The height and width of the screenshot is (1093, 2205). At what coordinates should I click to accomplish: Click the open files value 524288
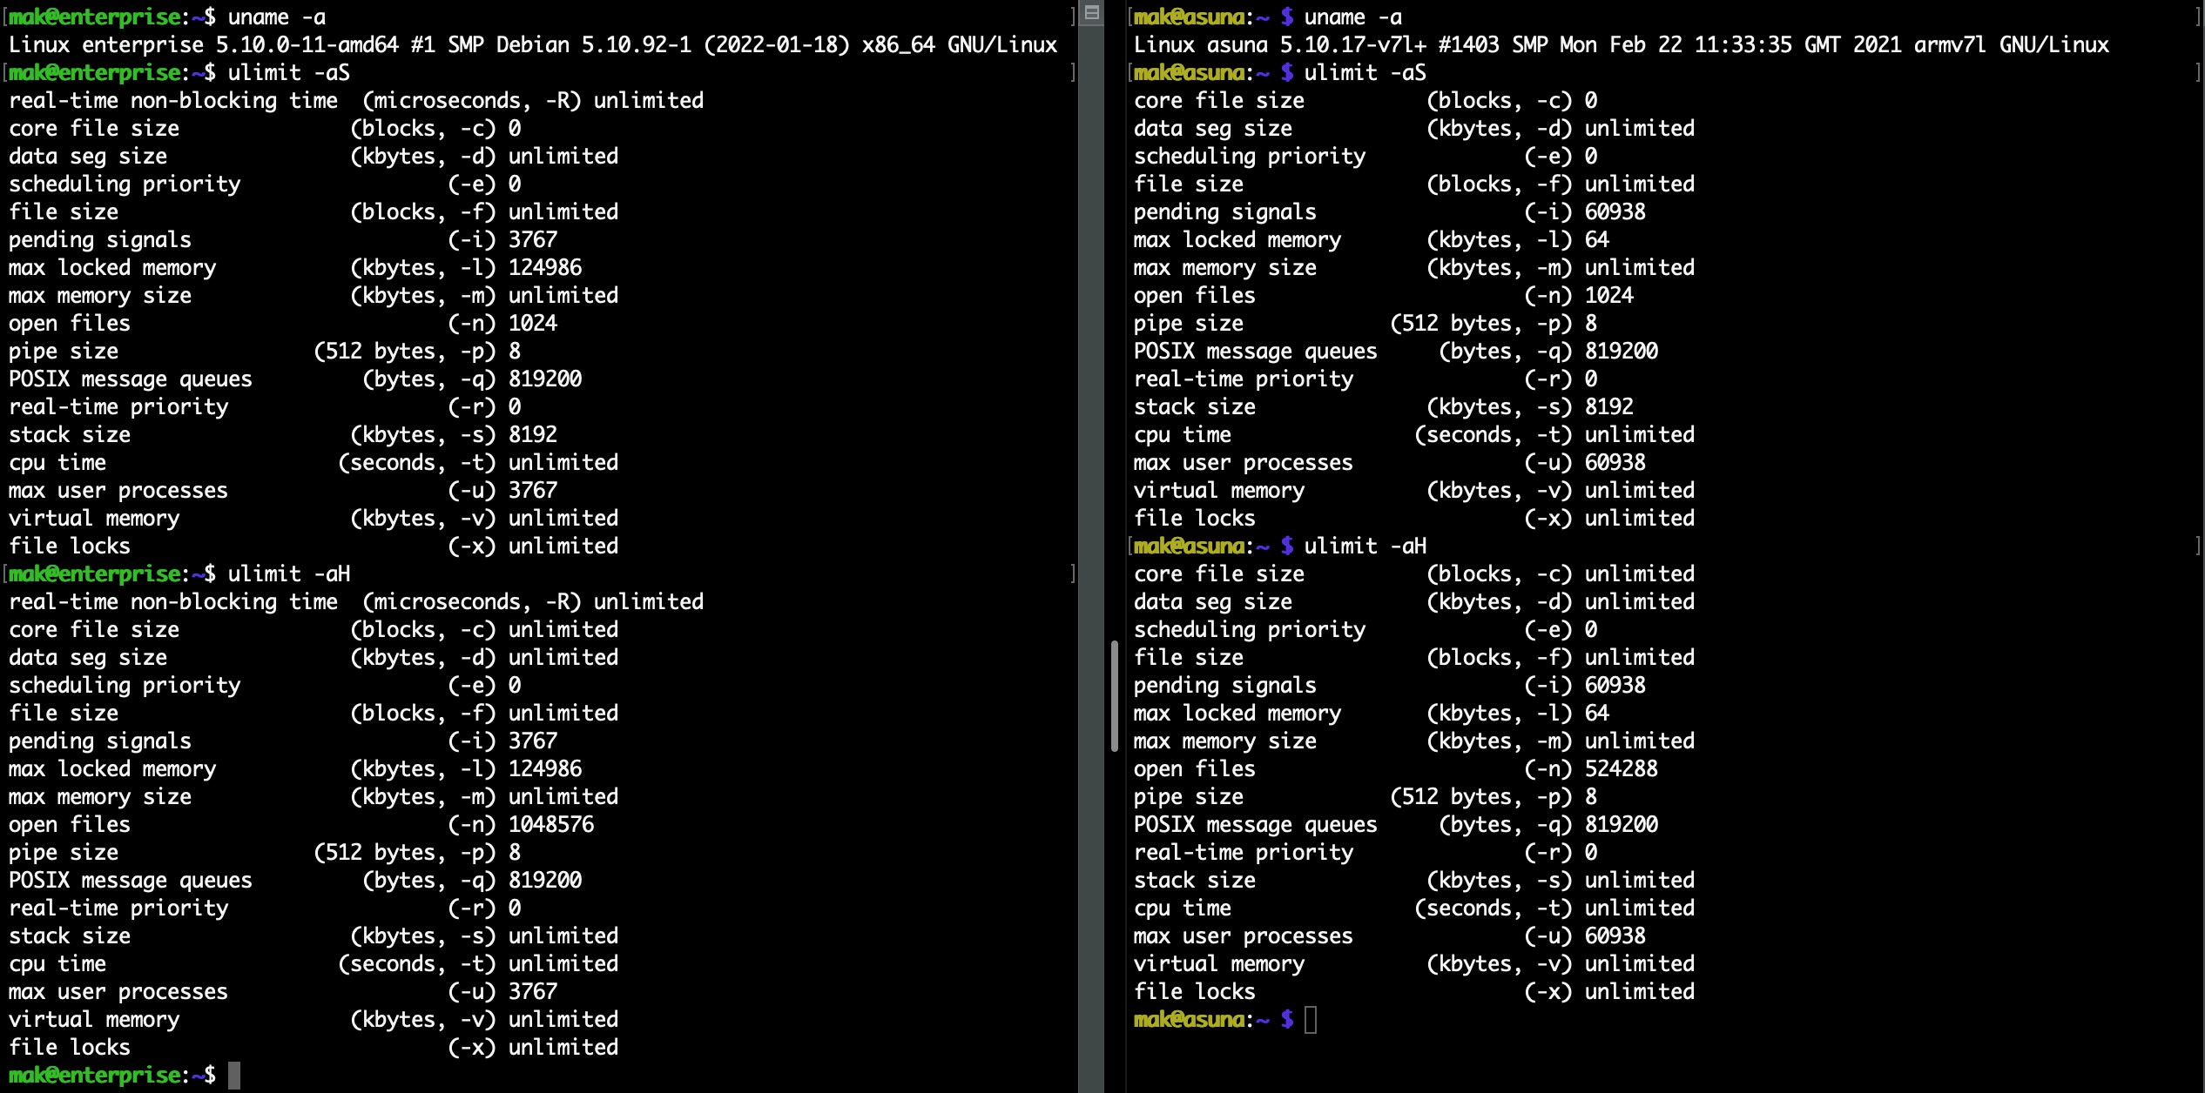click(1621, 769)
